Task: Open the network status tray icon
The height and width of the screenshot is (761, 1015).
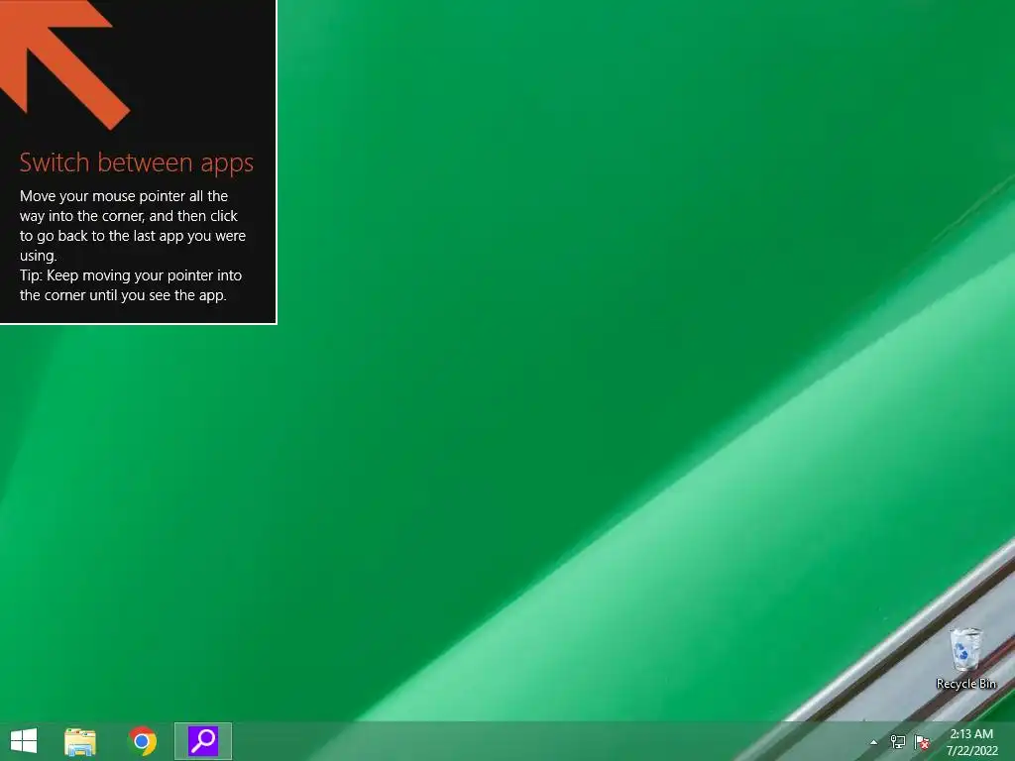Action: (898, 742)
